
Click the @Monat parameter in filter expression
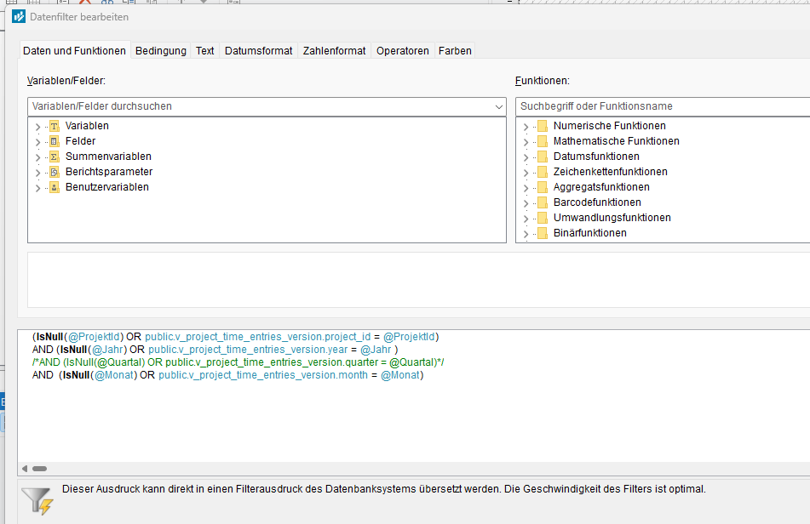coord(399,375)
